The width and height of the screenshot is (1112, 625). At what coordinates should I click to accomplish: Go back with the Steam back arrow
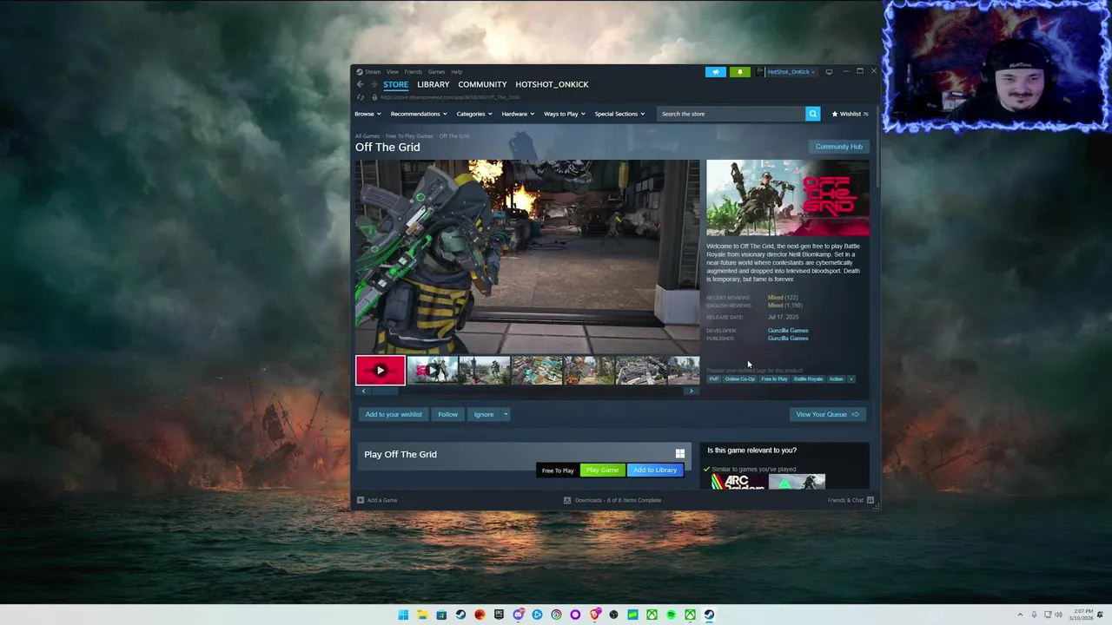tap(360, 84)
